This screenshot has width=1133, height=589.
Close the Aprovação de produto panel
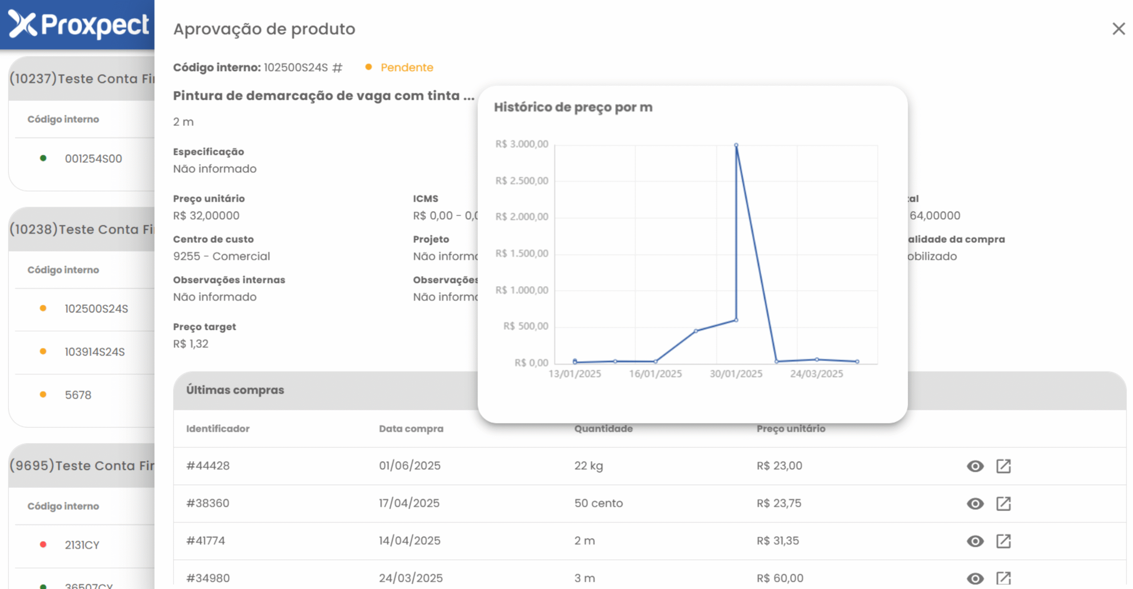tap(1118, 29)
